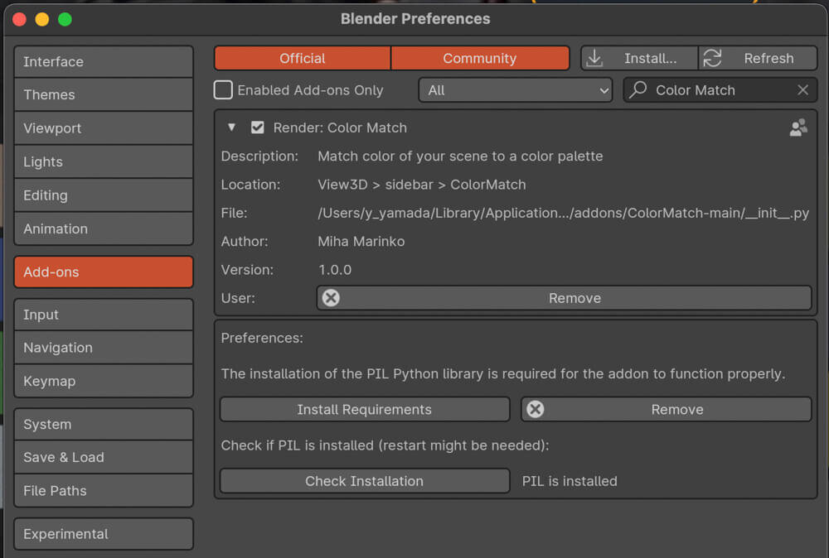This screenshot has height=558, width=829.
Task: Open the Themes preferences section
Action: tap(104, 94)
